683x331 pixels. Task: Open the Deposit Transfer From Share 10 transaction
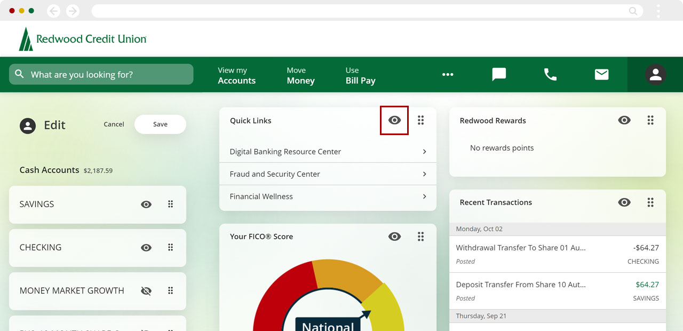(x=557, y=291)
